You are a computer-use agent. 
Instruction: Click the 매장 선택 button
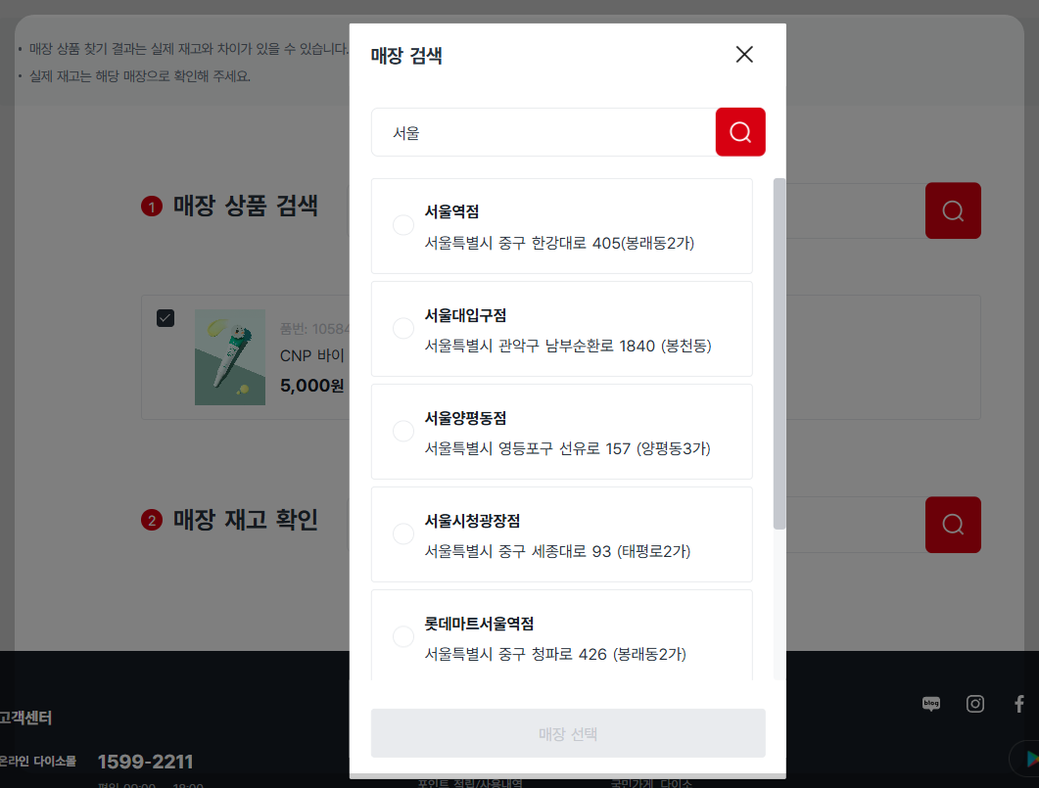point(568,733)
